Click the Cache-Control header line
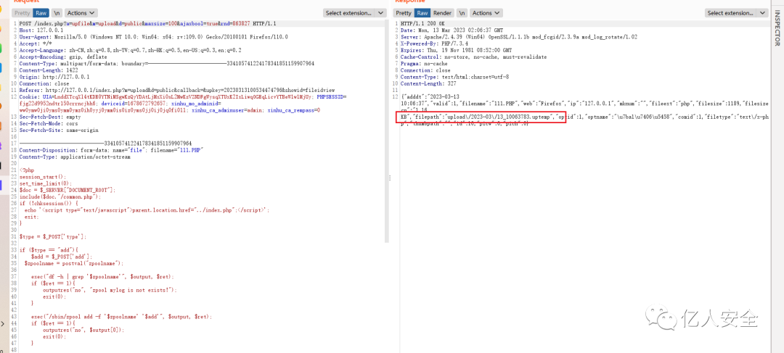The image size is (784, 353). pos(473,57)
